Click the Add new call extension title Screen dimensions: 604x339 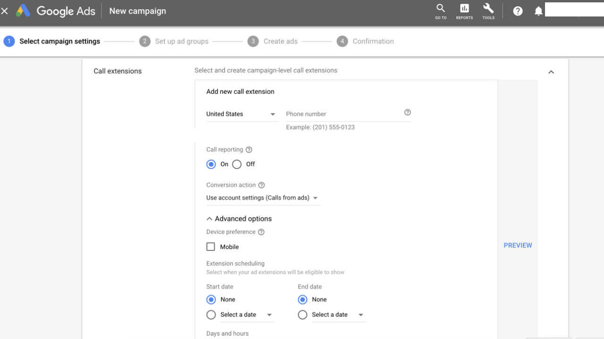240,92
